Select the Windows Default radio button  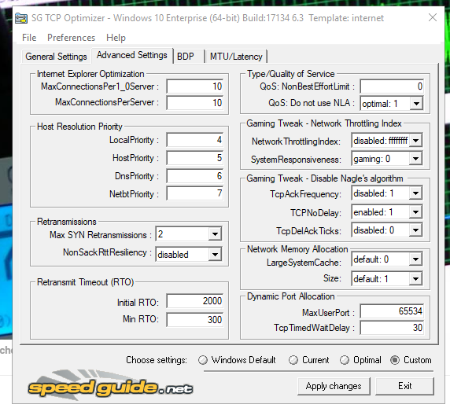coord(203,360)
